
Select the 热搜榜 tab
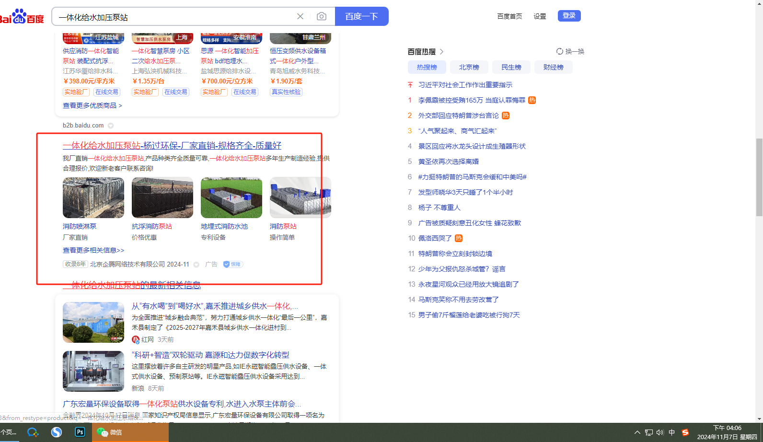point(427,67)
